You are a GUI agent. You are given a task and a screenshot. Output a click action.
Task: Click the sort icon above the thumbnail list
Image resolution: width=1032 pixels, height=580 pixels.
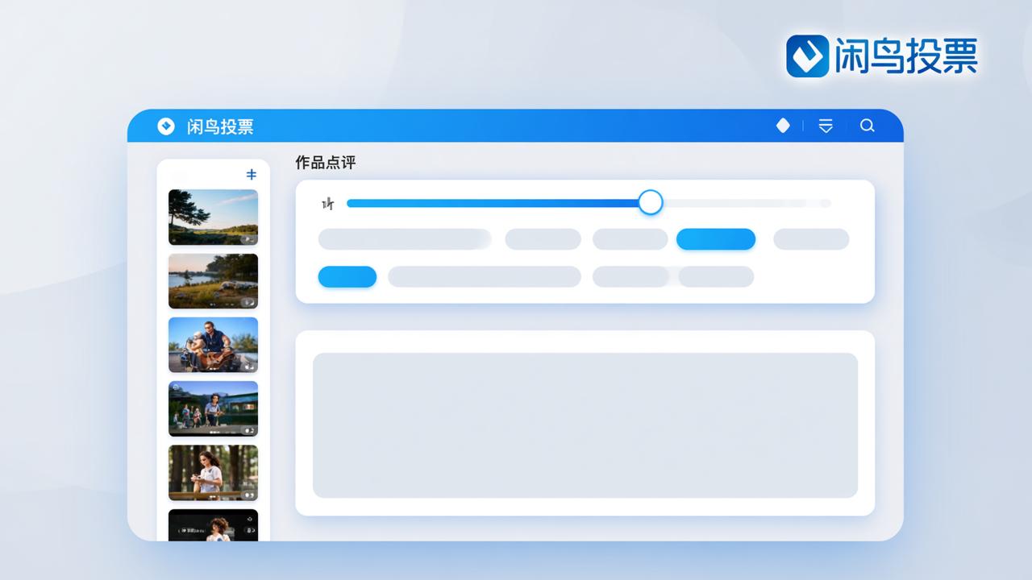click(252, 175)
